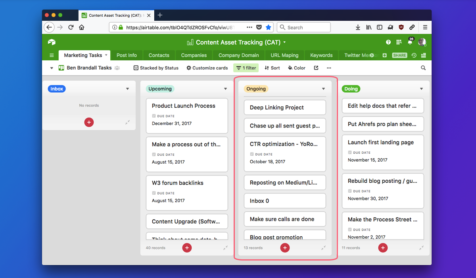Viewport: 476px width, 278px height.
Task: Toggle the Firefox sidebar icon
Action: 380,27
